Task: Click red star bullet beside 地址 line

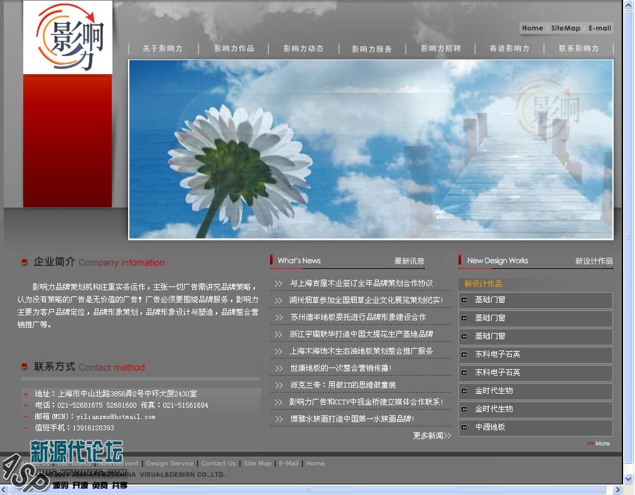Action: (26, 394)
